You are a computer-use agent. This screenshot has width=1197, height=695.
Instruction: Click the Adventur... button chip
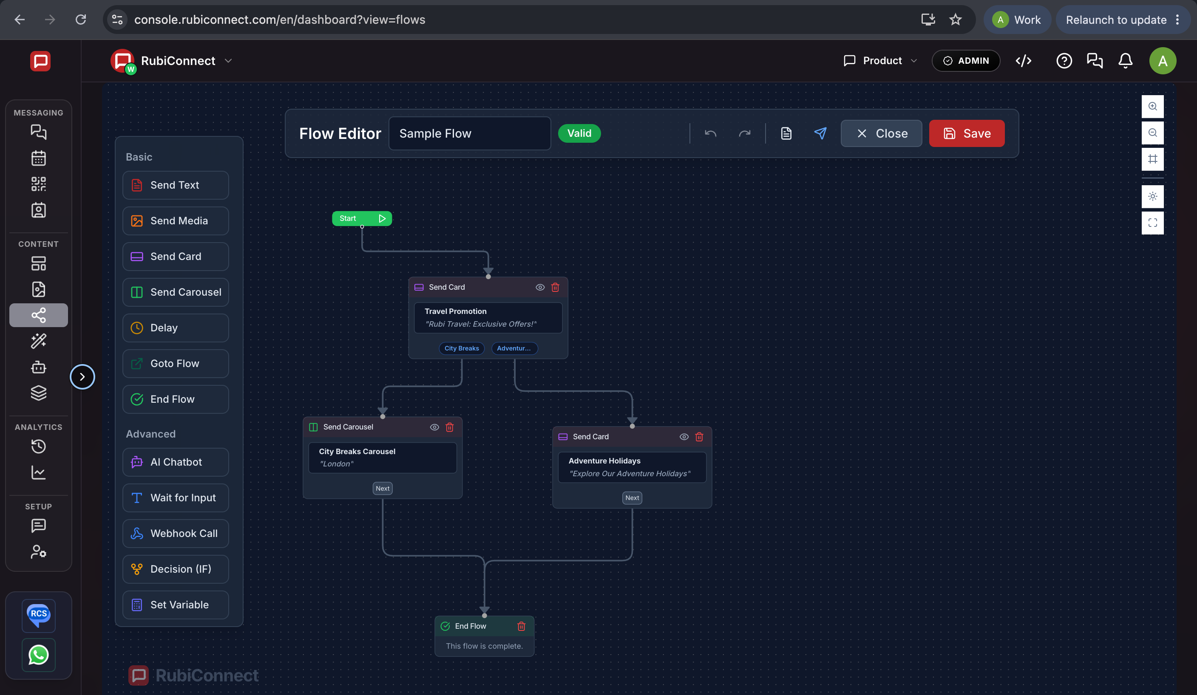[514, 348]
